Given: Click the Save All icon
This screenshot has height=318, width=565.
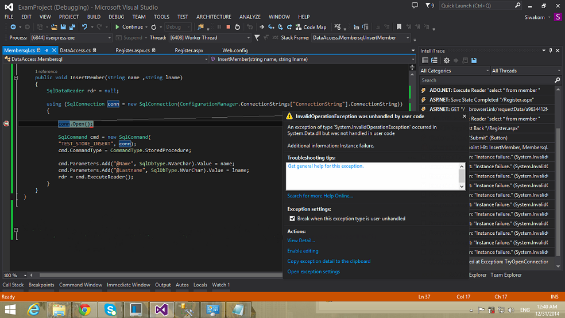Looking at the screenshot, I should tap(72, 27).
